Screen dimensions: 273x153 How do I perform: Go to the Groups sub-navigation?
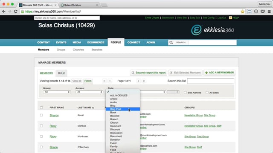click(61, 50)
